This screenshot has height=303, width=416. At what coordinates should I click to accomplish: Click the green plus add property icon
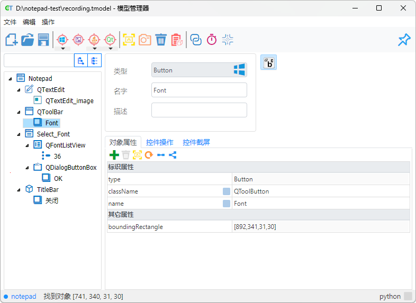[x=114, y=155]
